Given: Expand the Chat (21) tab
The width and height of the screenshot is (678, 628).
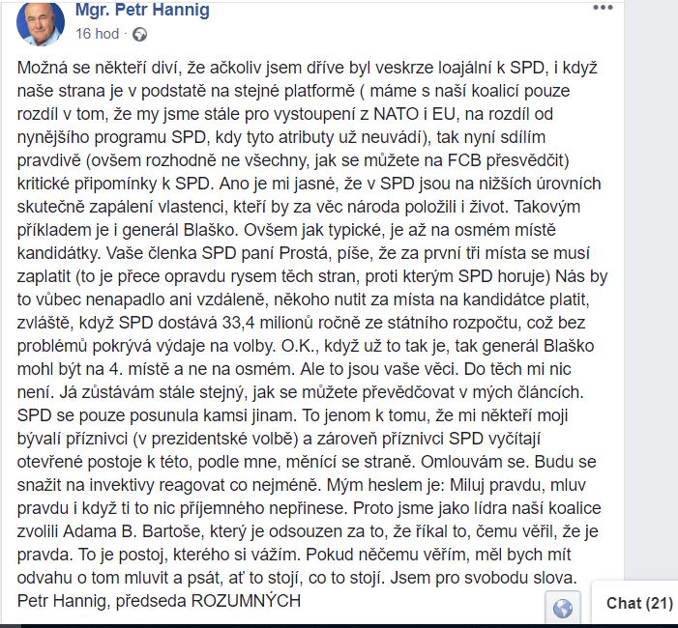Looking at the screenshot, I should [x=638, y=603].
